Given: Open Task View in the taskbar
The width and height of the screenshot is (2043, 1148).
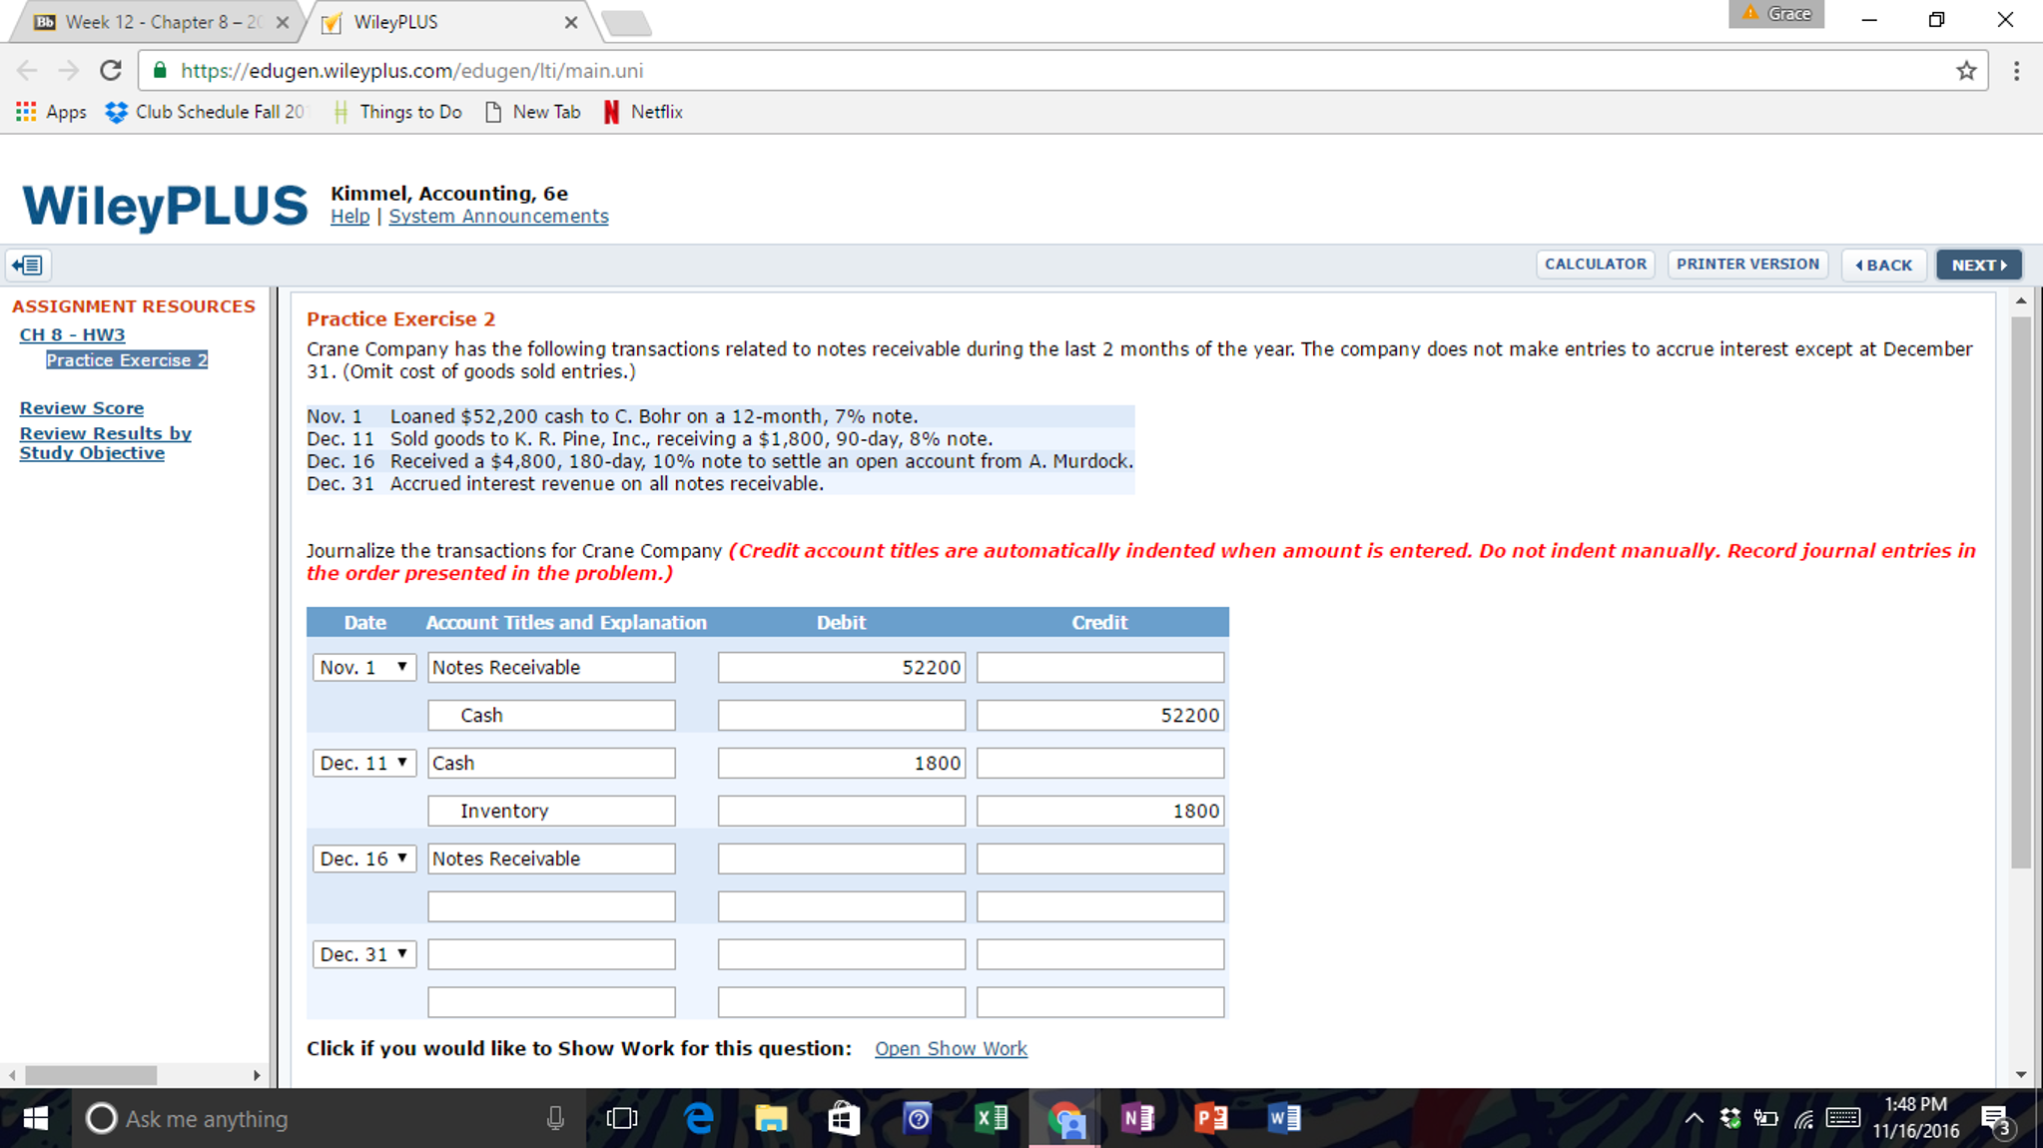Looking at the screenshot, I should [x=621, y=1118].
